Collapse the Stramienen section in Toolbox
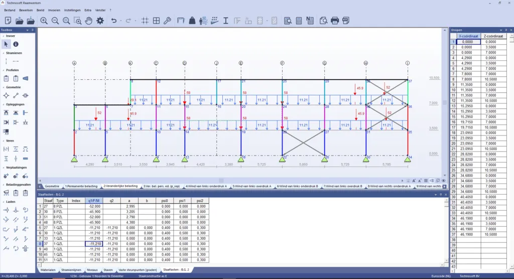This screenshot has width=514, height=279. pos(4,53)
